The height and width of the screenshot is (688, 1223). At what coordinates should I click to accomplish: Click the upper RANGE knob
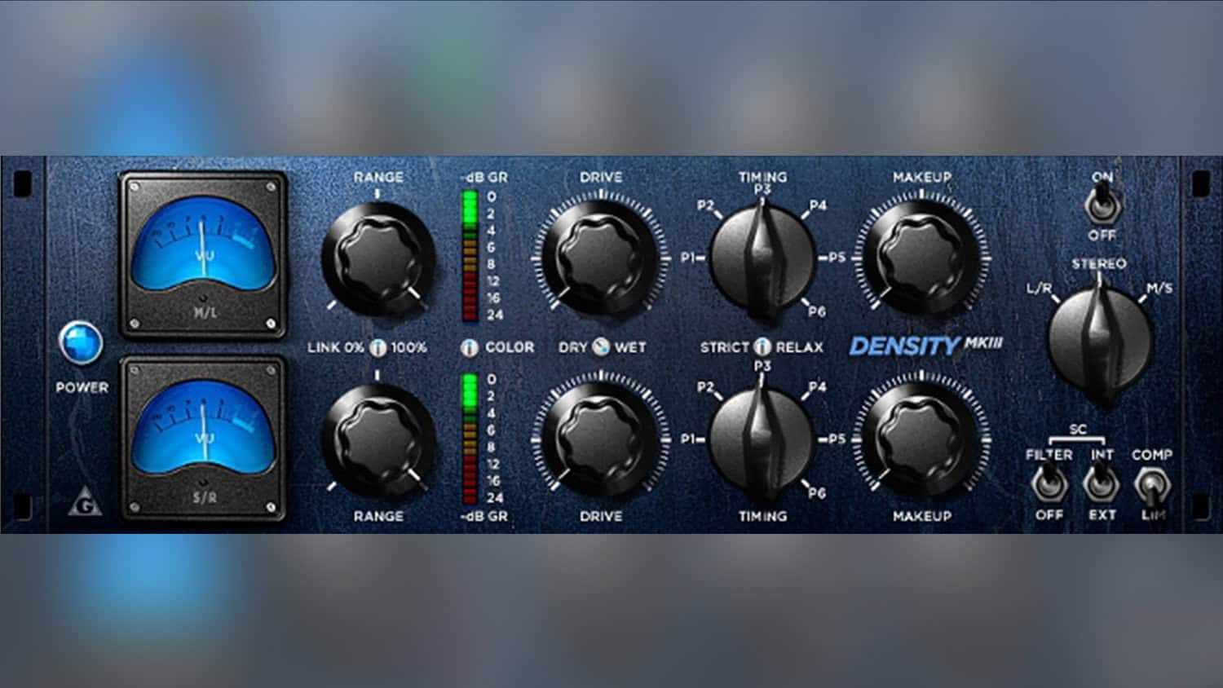pos(377,259)
